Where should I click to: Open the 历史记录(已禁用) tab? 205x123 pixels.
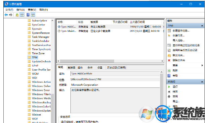(116, 68)
